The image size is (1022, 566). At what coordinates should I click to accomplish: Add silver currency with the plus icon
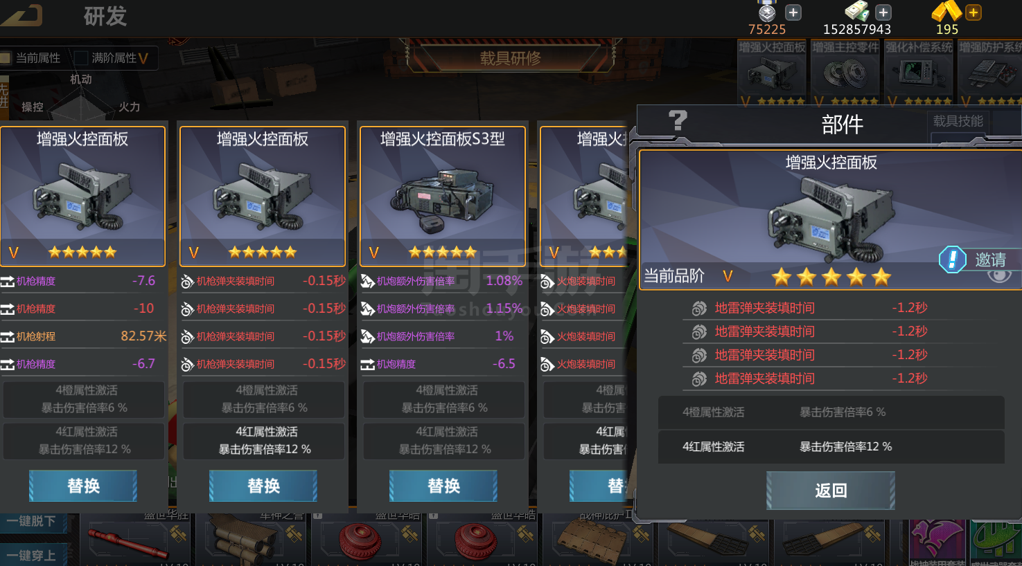pos(793,12)
